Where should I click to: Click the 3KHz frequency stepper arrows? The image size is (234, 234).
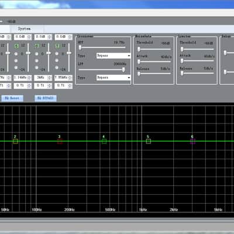[50, 78]
